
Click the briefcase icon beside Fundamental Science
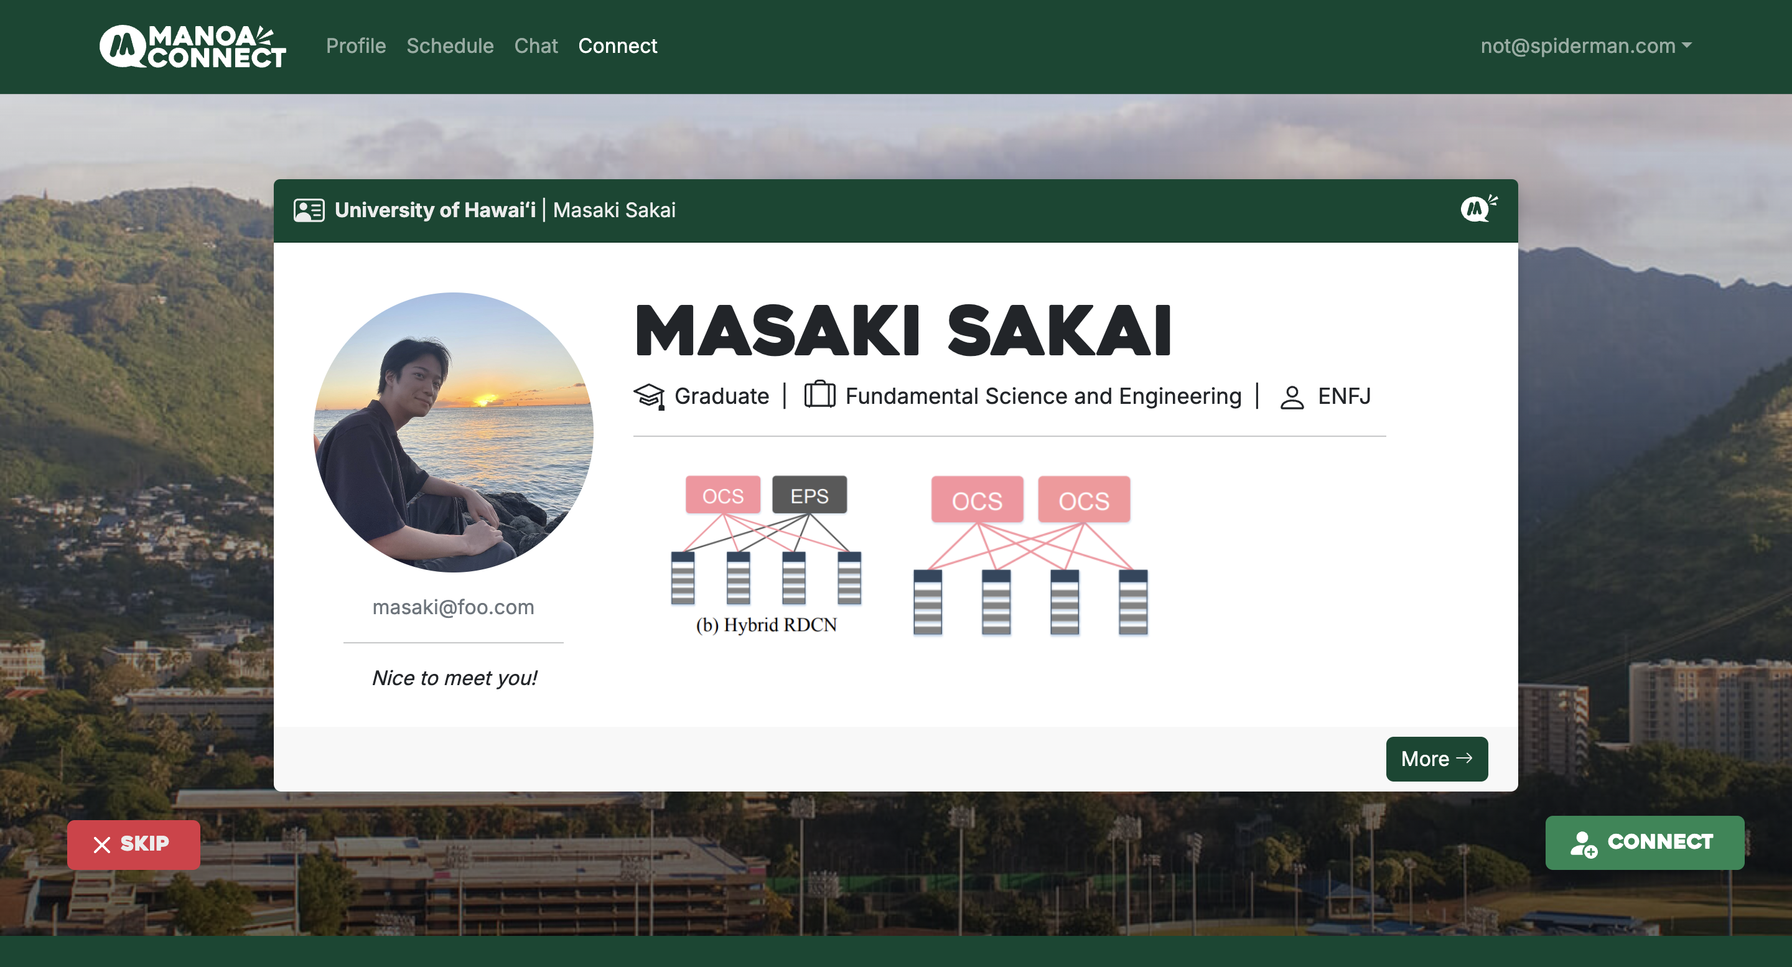[819, 395]
